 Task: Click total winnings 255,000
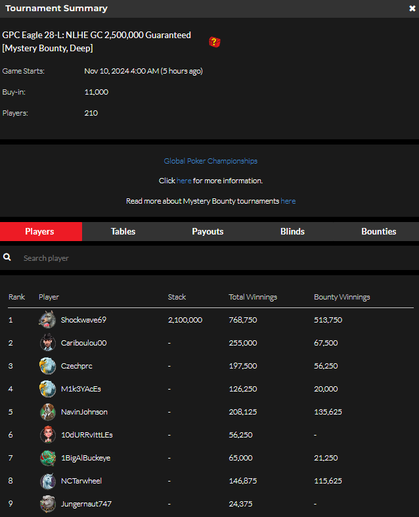pyautogui.click(x=243, y=343)
